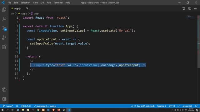
Task: Open the errors and warnings counter
Action: coord(26,106)
